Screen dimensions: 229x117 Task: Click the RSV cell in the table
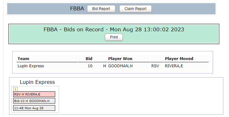point(155,66)
